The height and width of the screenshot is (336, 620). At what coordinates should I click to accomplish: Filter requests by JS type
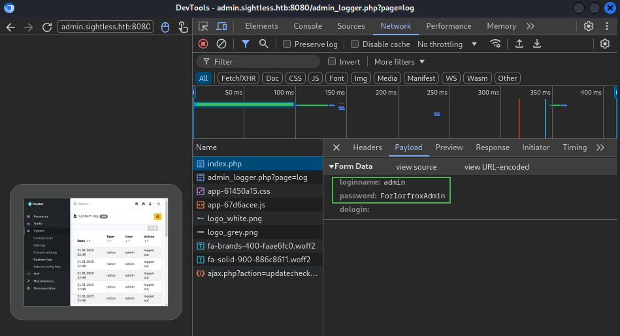click(x=315, y=78)
